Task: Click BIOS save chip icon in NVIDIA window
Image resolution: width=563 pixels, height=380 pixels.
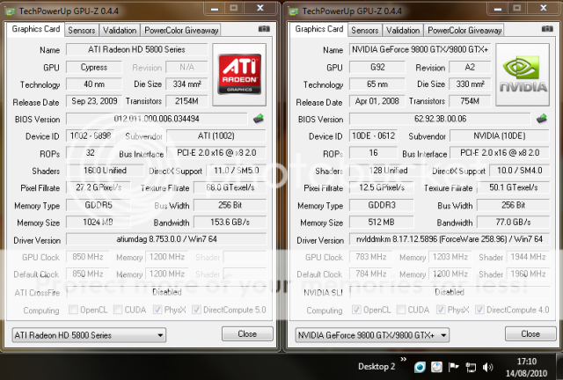Action: (542, 119)
